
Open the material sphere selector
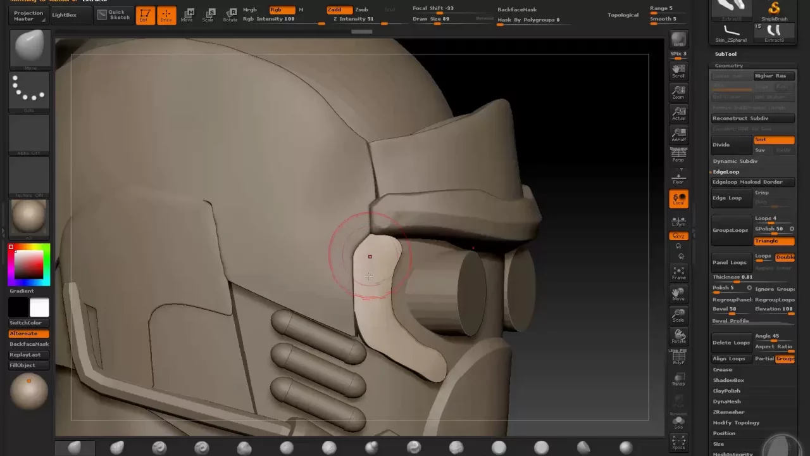tap(29, 218)
